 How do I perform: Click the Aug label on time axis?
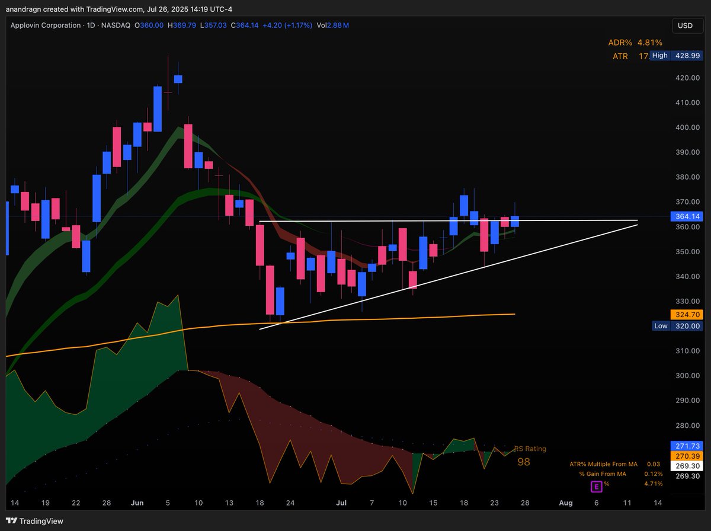click(x=566, y=503)
